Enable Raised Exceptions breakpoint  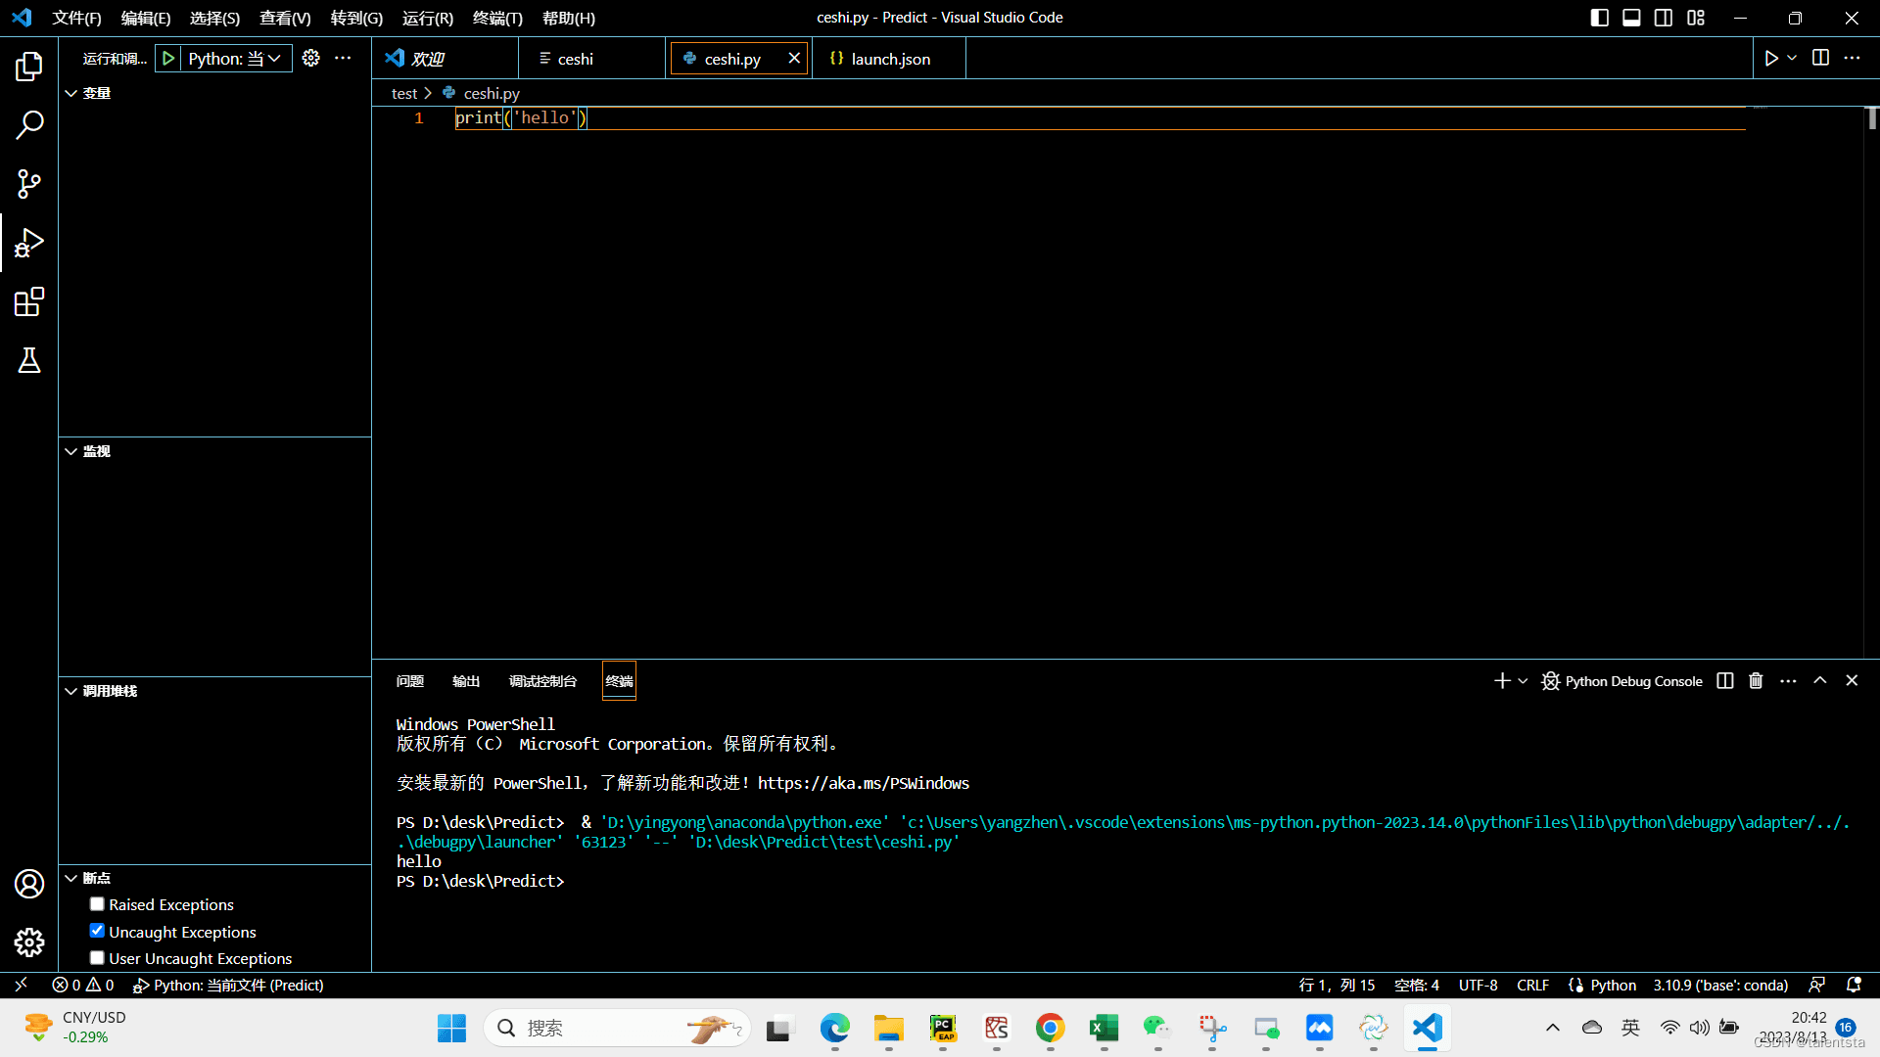click(x=97, y=904)
